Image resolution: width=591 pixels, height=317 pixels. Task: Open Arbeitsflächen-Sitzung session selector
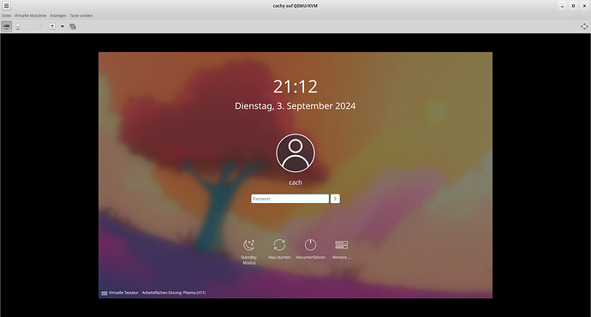point(174,292)
